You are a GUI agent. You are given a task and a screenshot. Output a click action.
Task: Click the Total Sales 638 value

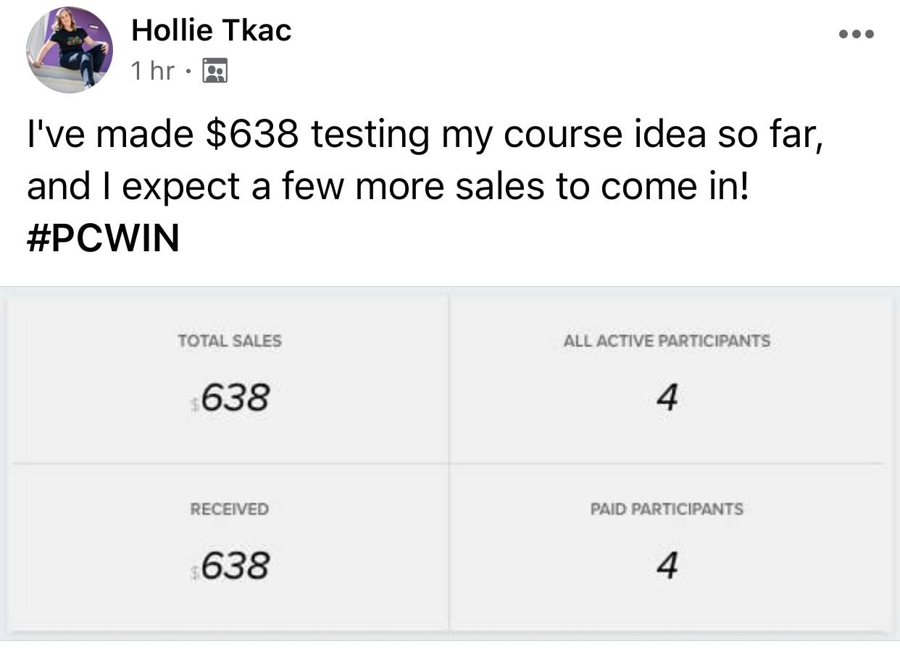coord(236,398)
